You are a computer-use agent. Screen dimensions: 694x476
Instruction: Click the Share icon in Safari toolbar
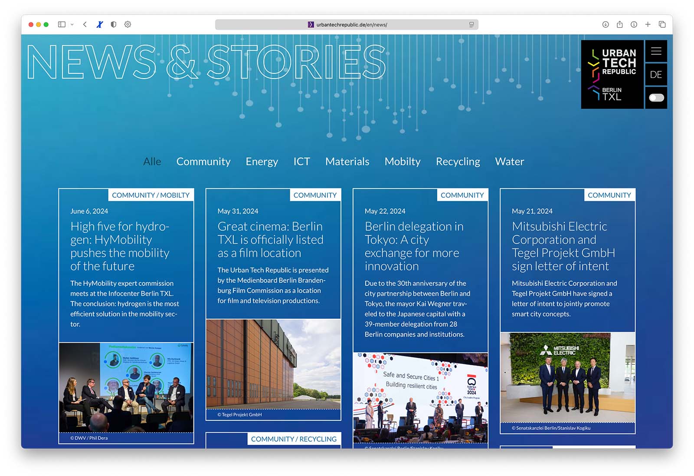[x=620, y=24]
